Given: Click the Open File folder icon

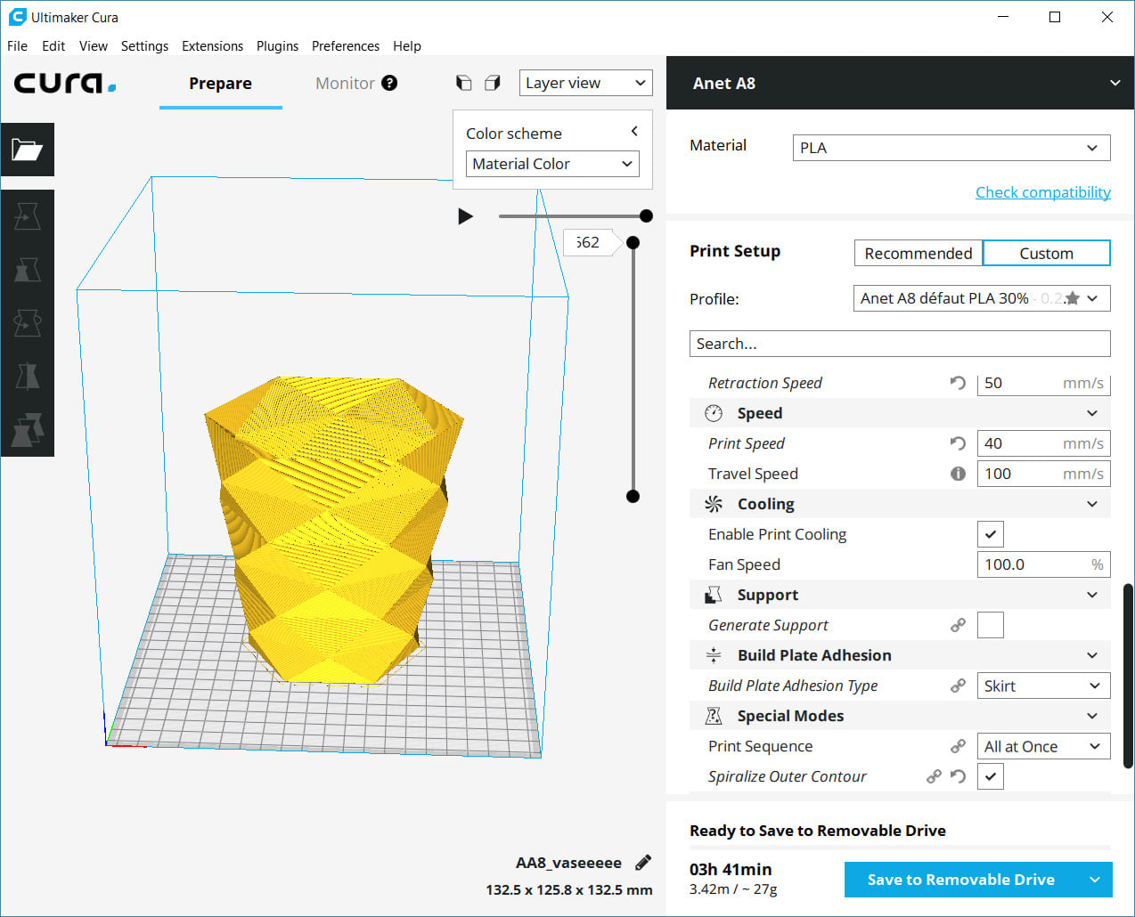Looking at the screenshot, I should (x=28, y=150).
